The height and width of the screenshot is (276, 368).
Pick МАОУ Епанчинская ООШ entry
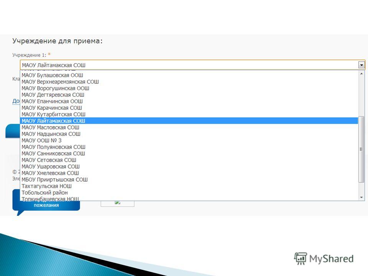click(189, 101)
